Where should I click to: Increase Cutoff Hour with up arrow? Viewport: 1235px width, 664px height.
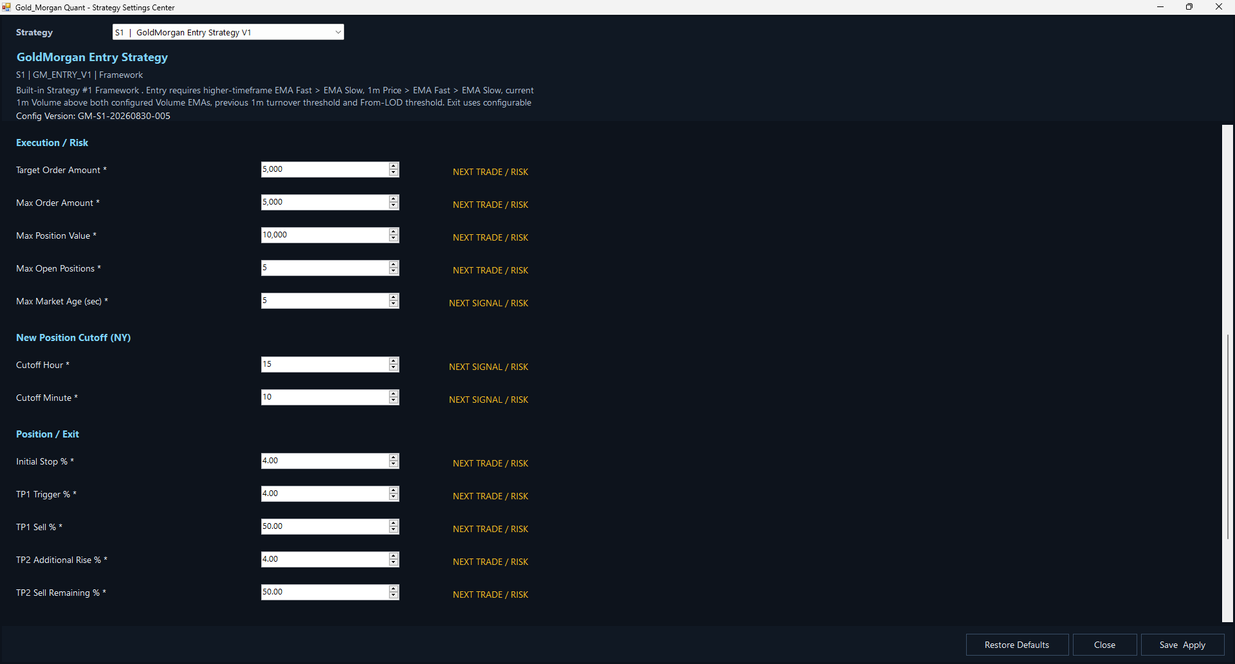394,361
